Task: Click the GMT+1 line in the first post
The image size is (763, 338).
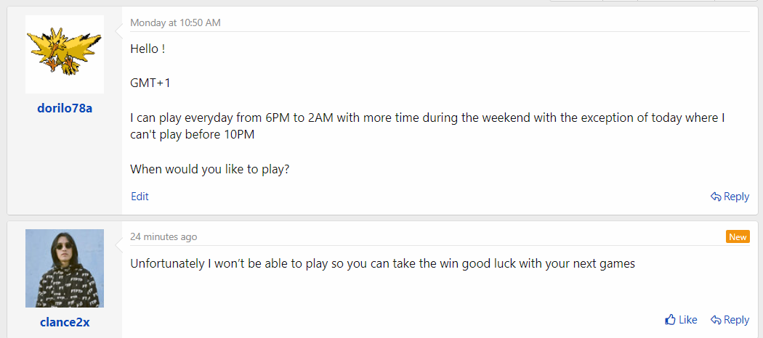Action: pos(150,83)
